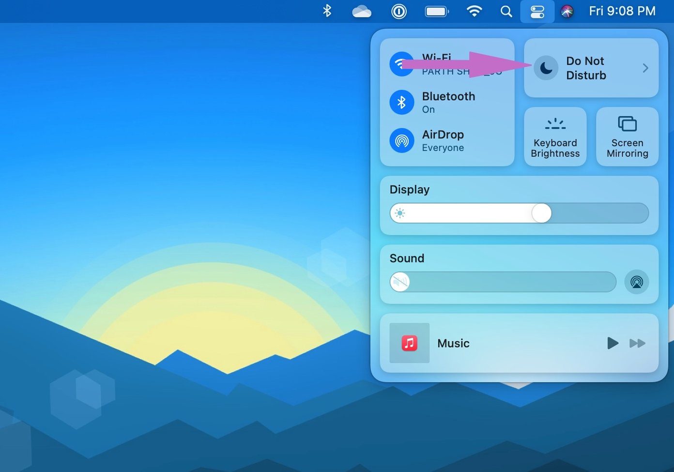
Task: Open the cloud icon in menu bar
Action: (x=362, y=11)
